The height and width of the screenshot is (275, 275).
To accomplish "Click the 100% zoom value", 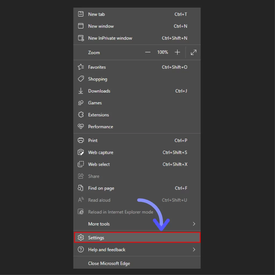I will 162,52.
